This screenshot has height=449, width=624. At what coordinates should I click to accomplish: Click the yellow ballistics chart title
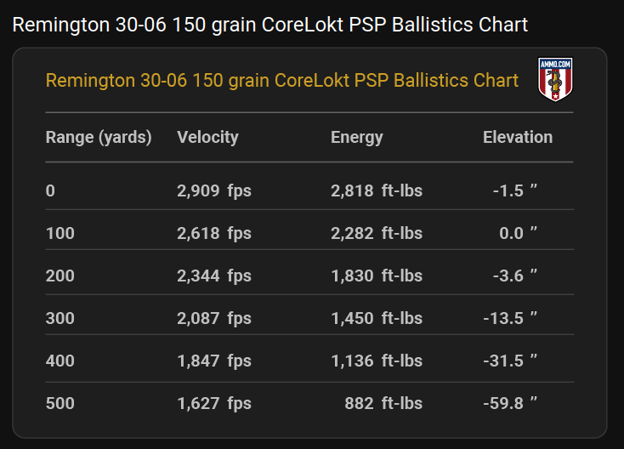pyautogui.click(x=281, y=81)
